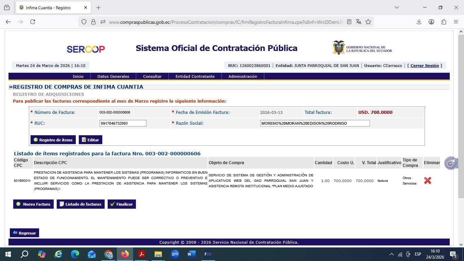This screenshot has width=464, height=261.
Task: Open the Firefox application hamburger menu
Action: point(456,22)
